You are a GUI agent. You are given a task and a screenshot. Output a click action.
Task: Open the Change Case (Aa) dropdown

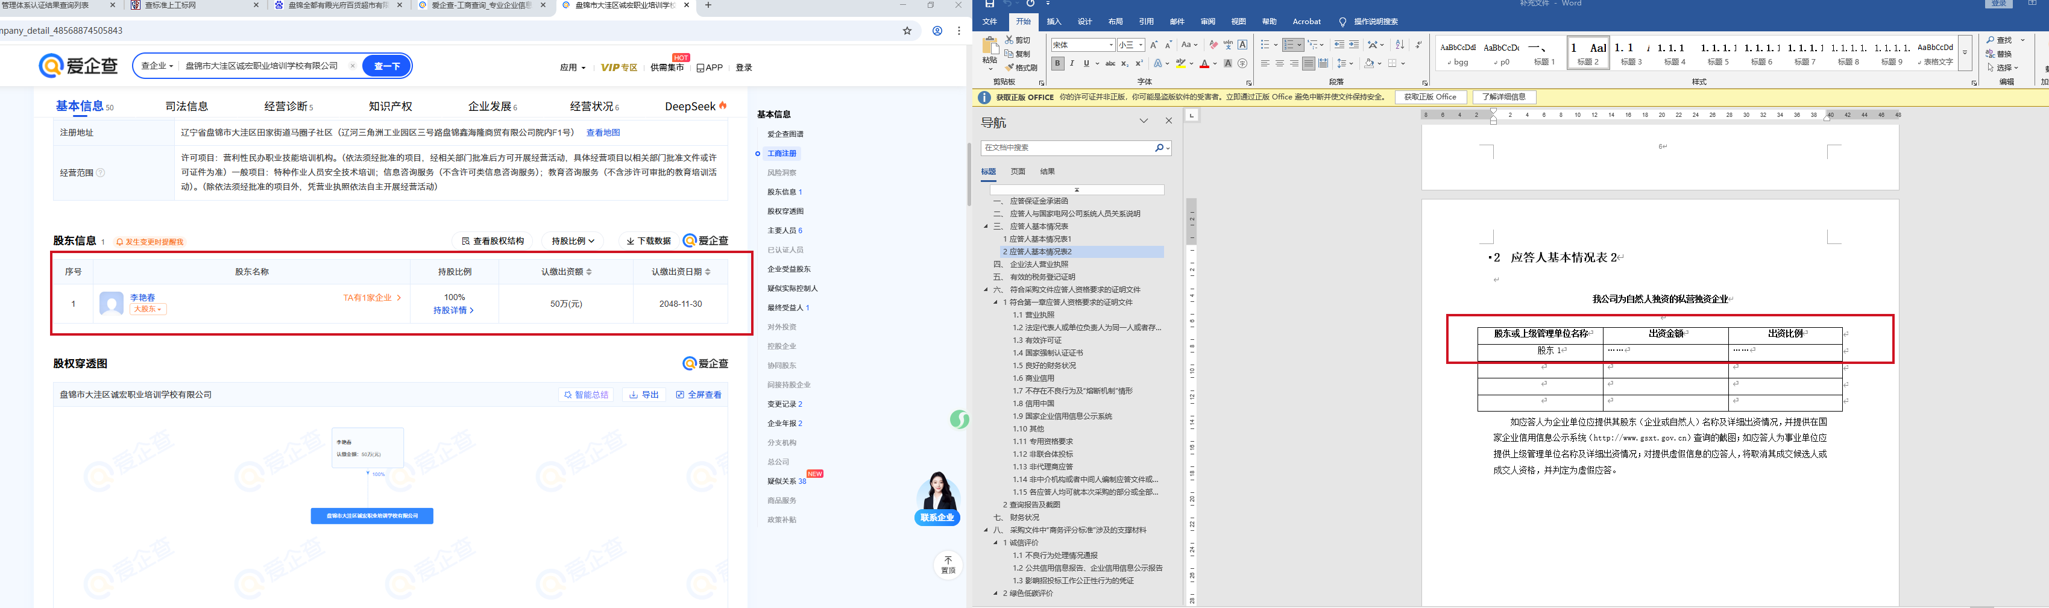tap(1189, 45)
